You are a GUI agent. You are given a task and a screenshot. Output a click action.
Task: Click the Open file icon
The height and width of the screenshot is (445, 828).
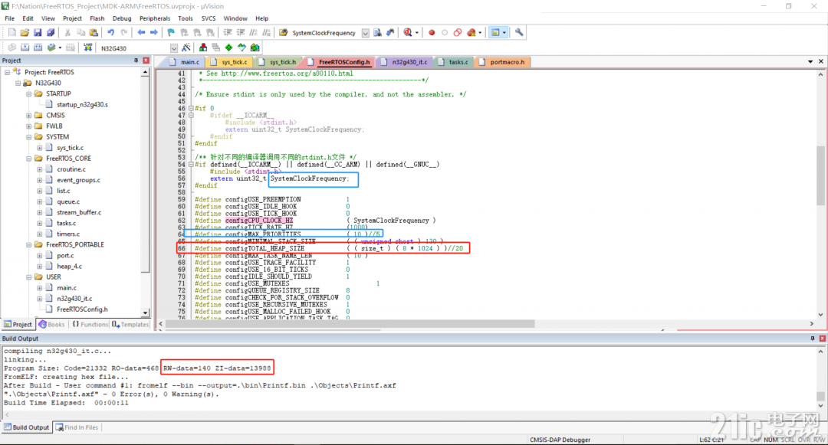pyautogui.click(x=25, y=33)
